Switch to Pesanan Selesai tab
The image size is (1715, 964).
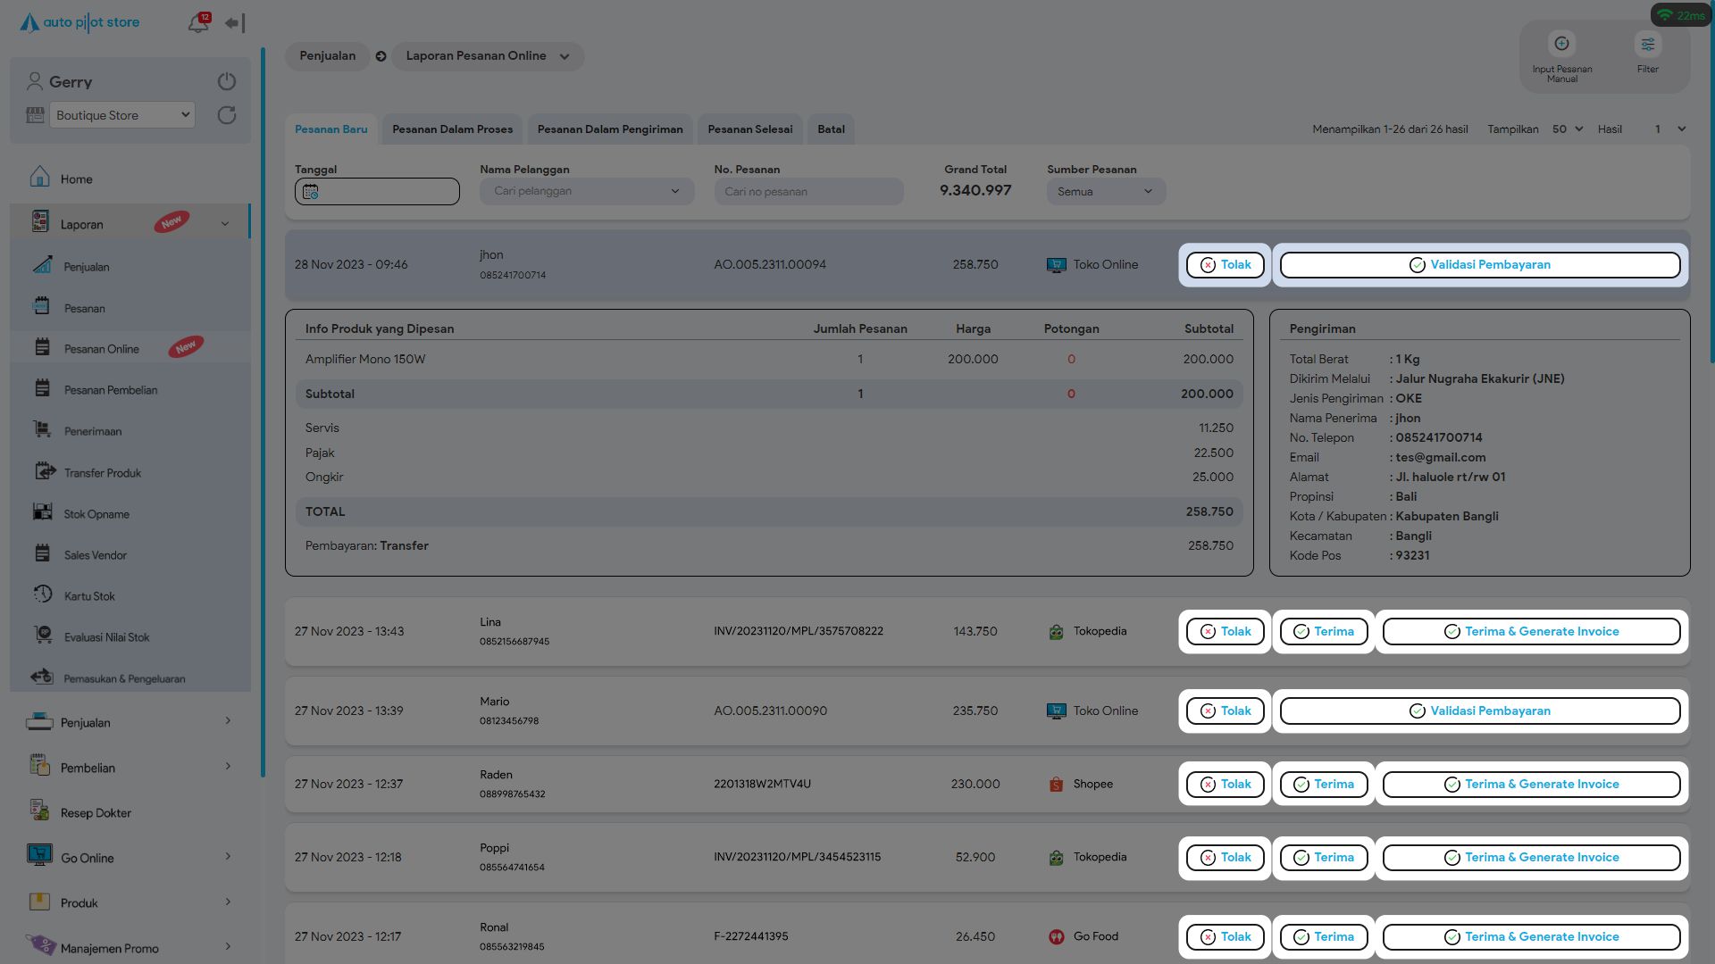pyautogui.click(x=749, y=129)
